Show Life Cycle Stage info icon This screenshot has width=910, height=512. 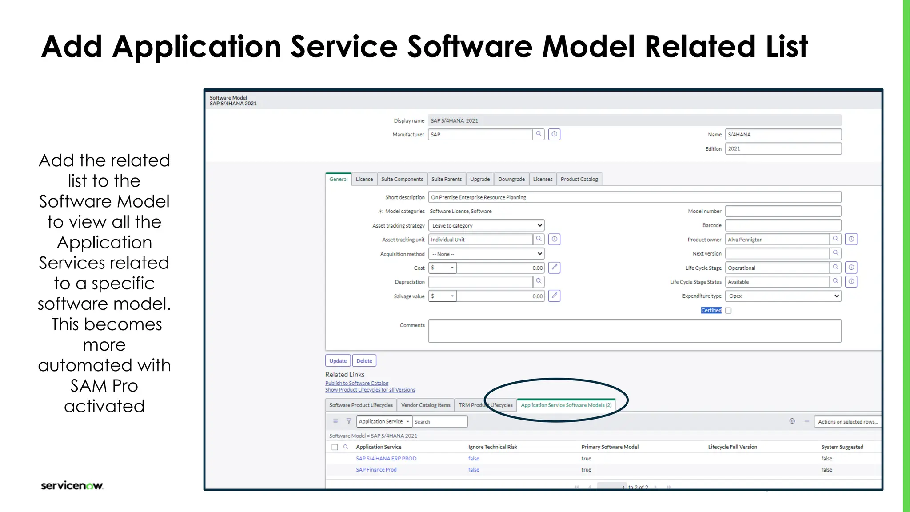click(851, 268)
